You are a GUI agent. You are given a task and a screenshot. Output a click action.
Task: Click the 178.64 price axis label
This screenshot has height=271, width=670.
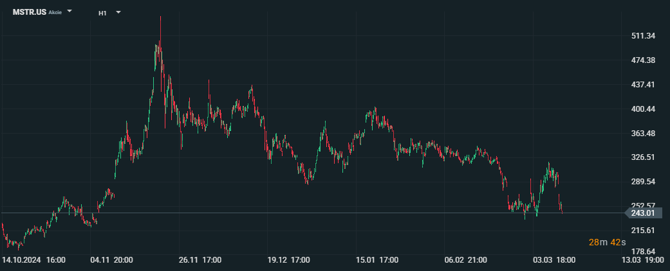point(643,251)
